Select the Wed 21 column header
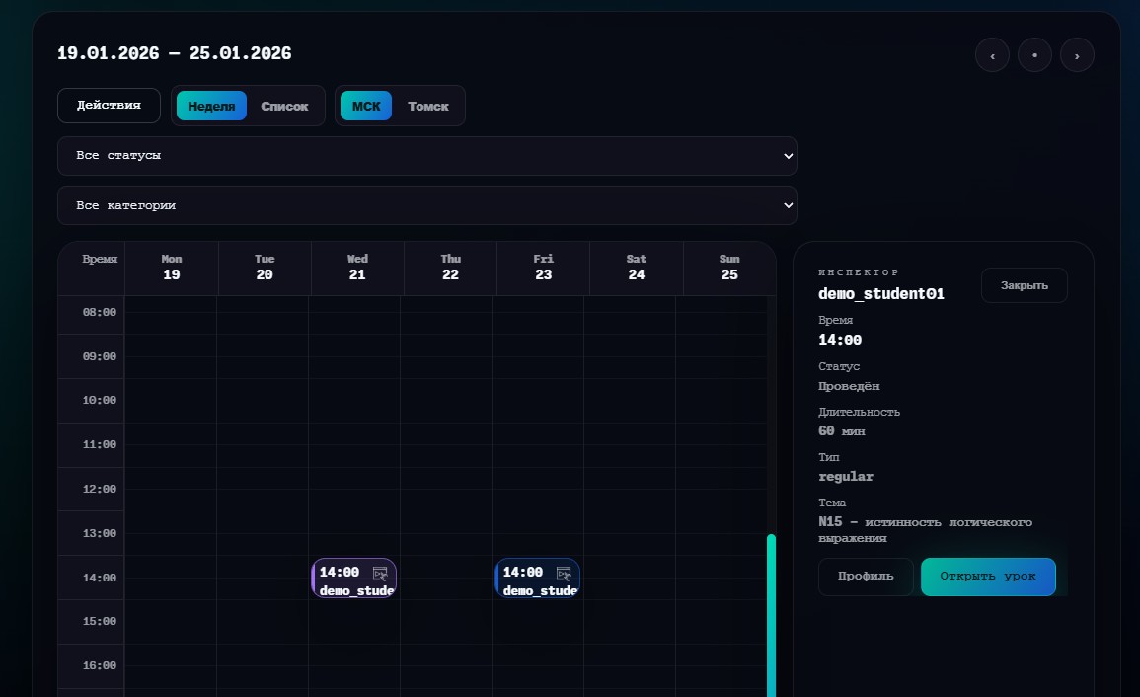This screenshot has width=1140, height=697. click(357, 268)
